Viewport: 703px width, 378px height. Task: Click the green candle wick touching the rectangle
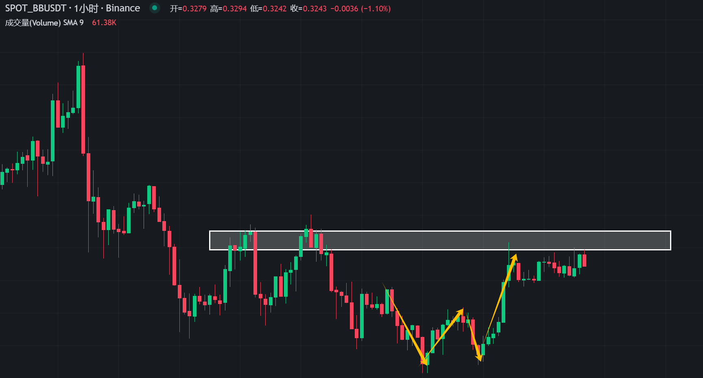(509, 250)
